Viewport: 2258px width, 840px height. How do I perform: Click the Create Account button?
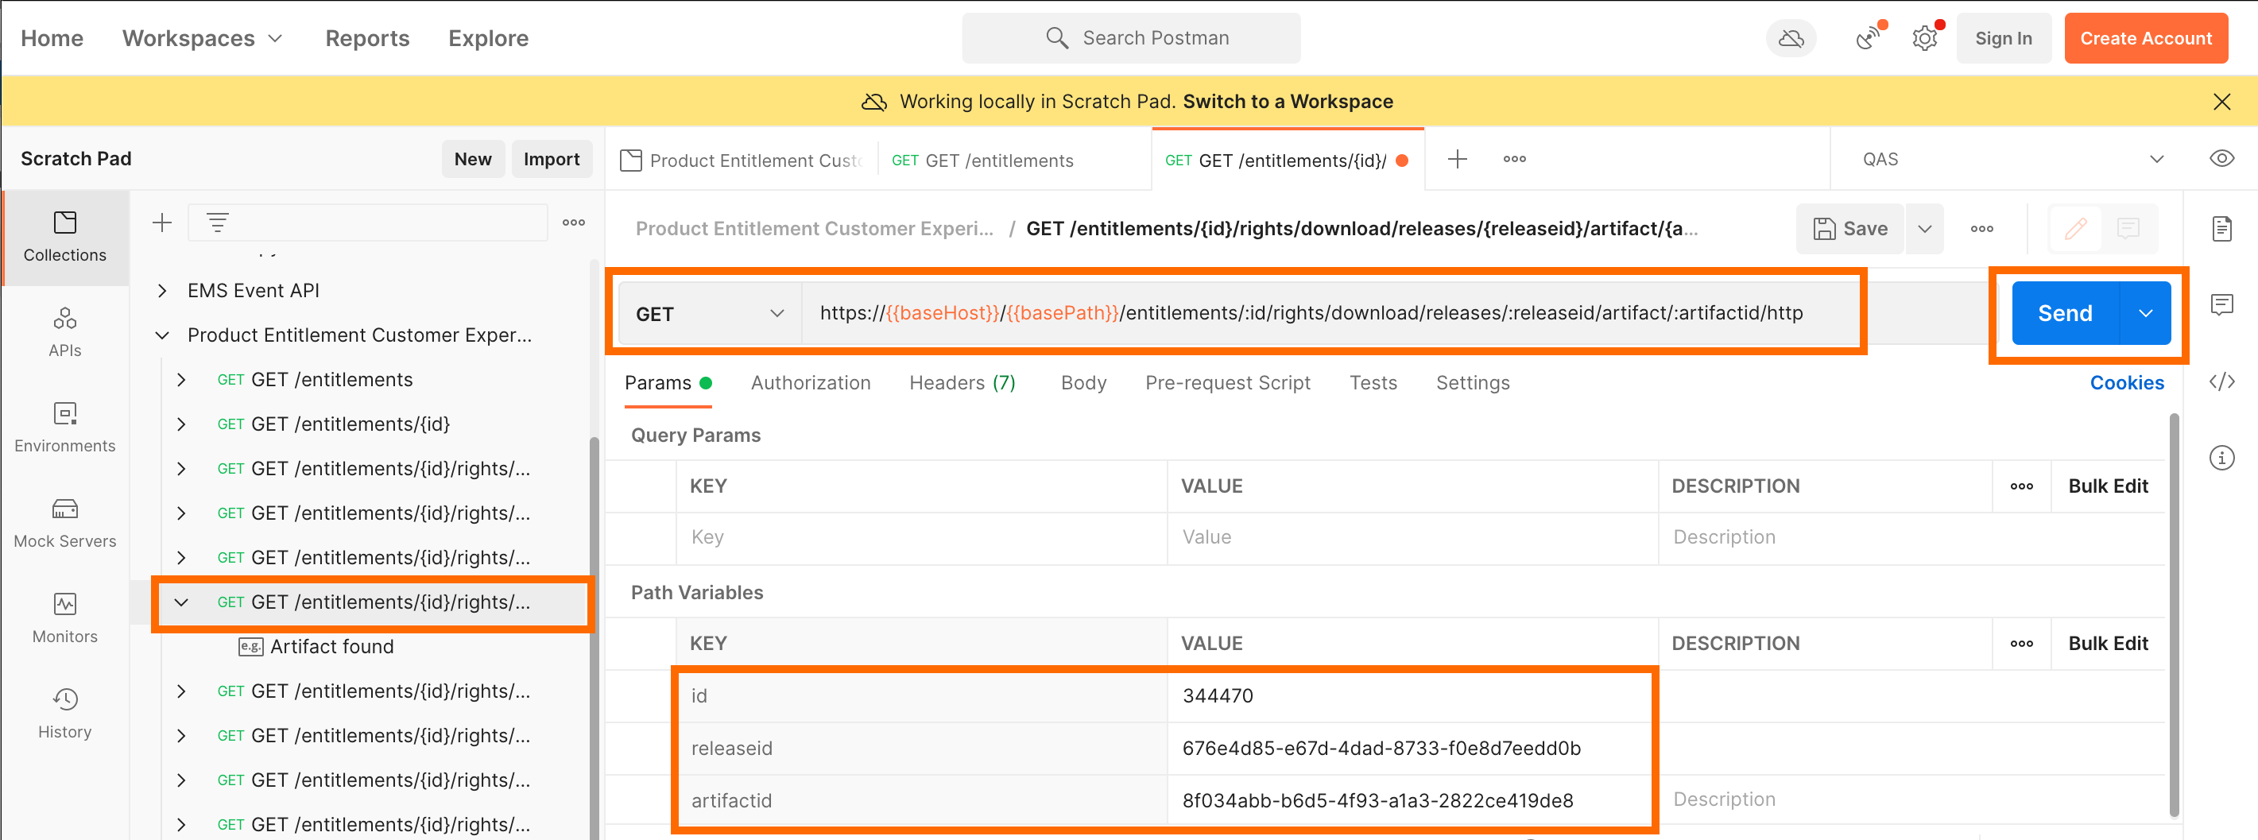point(2145,39)
